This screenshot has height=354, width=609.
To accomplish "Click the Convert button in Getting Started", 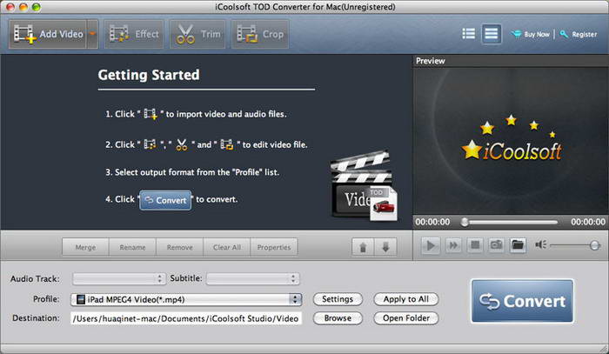I will click(x=165, y=200).
